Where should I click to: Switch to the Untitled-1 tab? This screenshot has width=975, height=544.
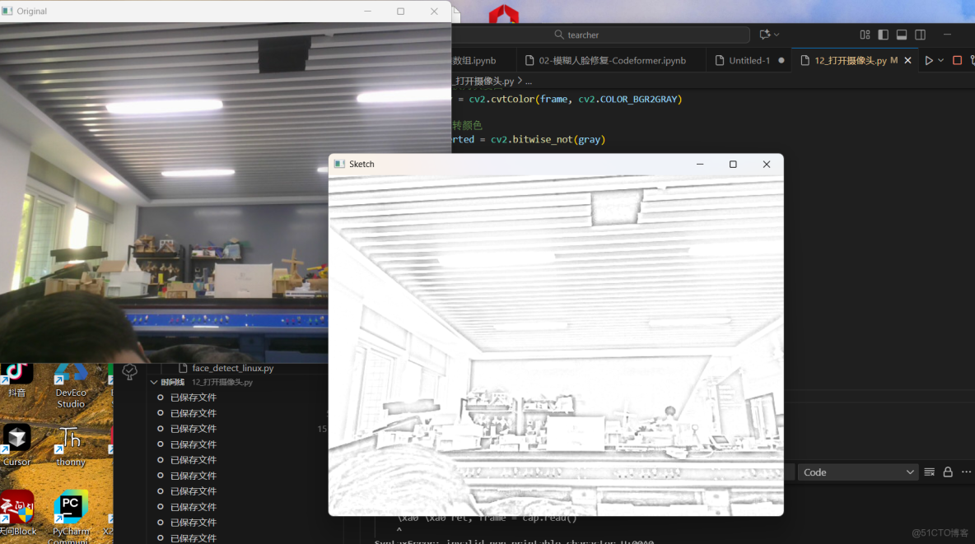click(x=749, y=60)
